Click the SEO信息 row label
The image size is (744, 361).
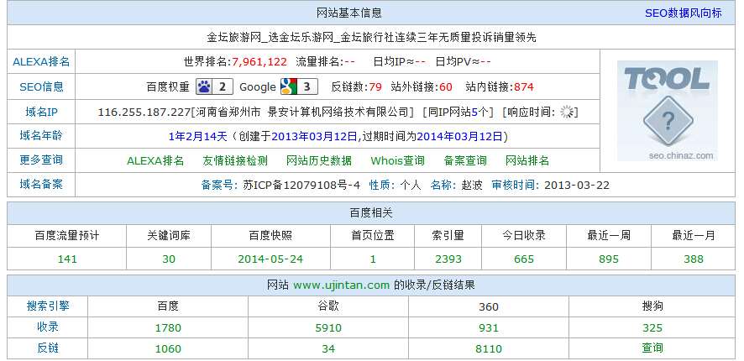41,86
